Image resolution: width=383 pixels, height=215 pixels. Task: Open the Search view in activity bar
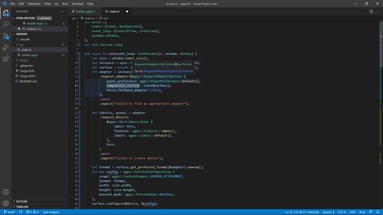tap(5, 24)
